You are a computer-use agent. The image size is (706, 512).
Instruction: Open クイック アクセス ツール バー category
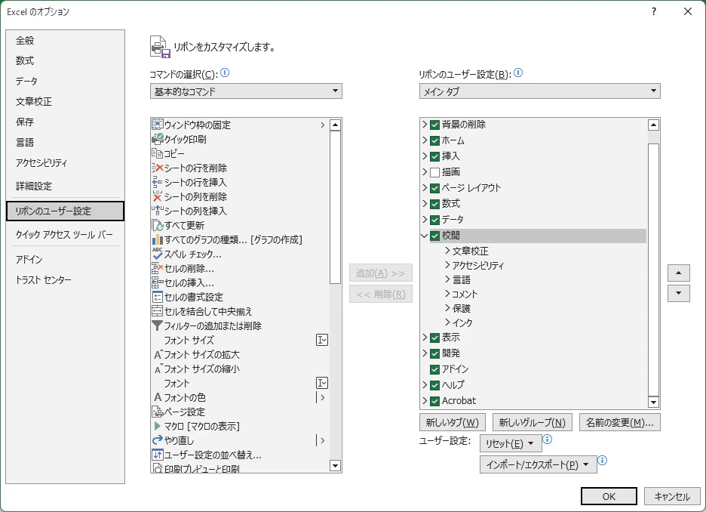click(64, 234)
